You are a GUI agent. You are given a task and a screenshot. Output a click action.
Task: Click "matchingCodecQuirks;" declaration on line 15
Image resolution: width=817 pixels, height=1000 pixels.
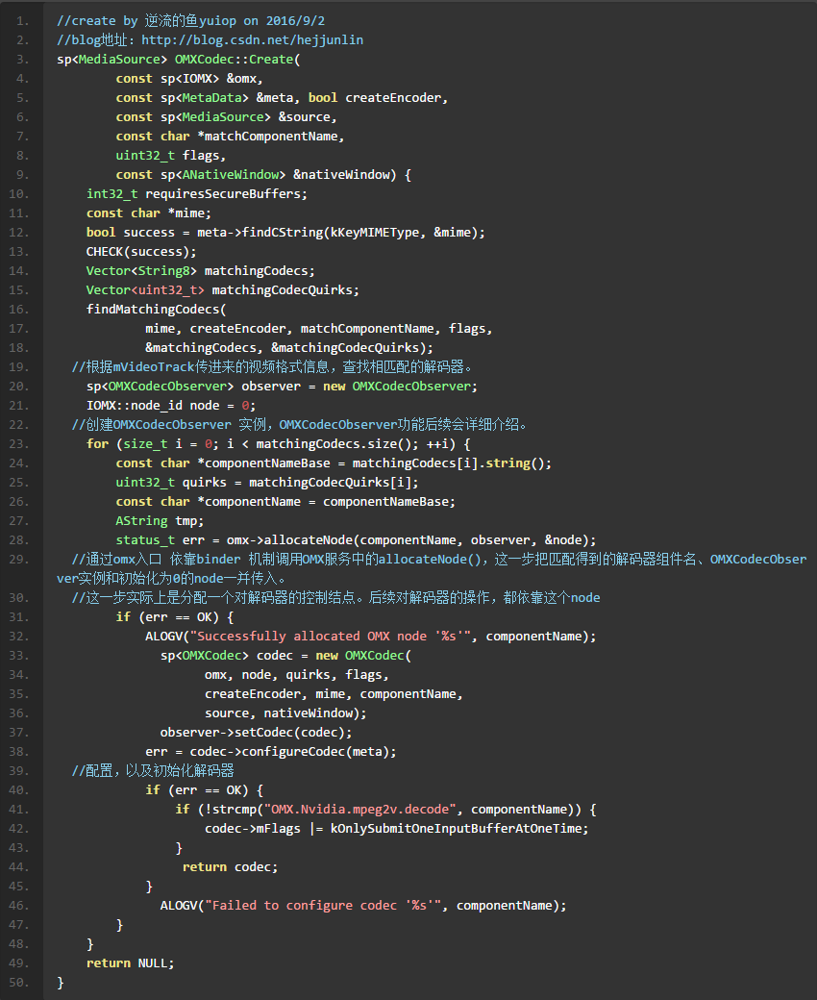[285, 289]
